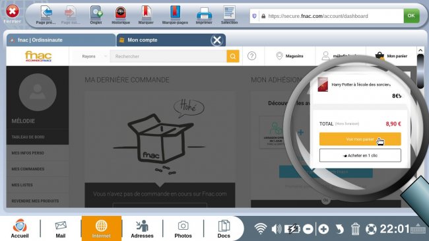This screenshot has width=429, height=241.
Task: Click the Rechercher search field
Action: (x=168, y=56)
